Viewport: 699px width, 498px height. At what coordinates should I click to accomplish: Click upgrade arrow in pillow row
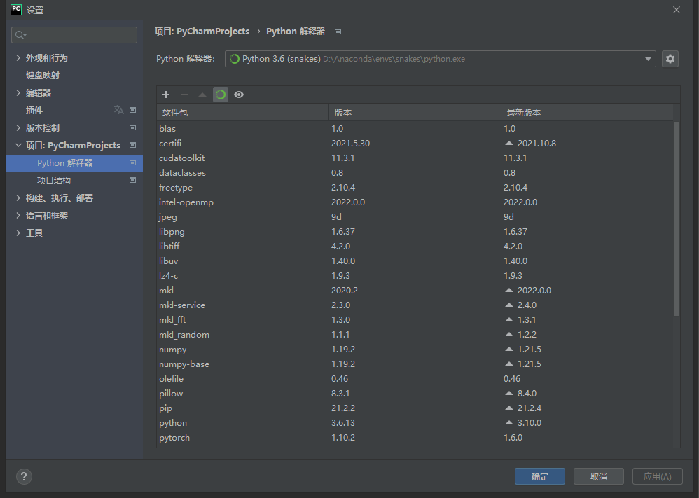509,393
